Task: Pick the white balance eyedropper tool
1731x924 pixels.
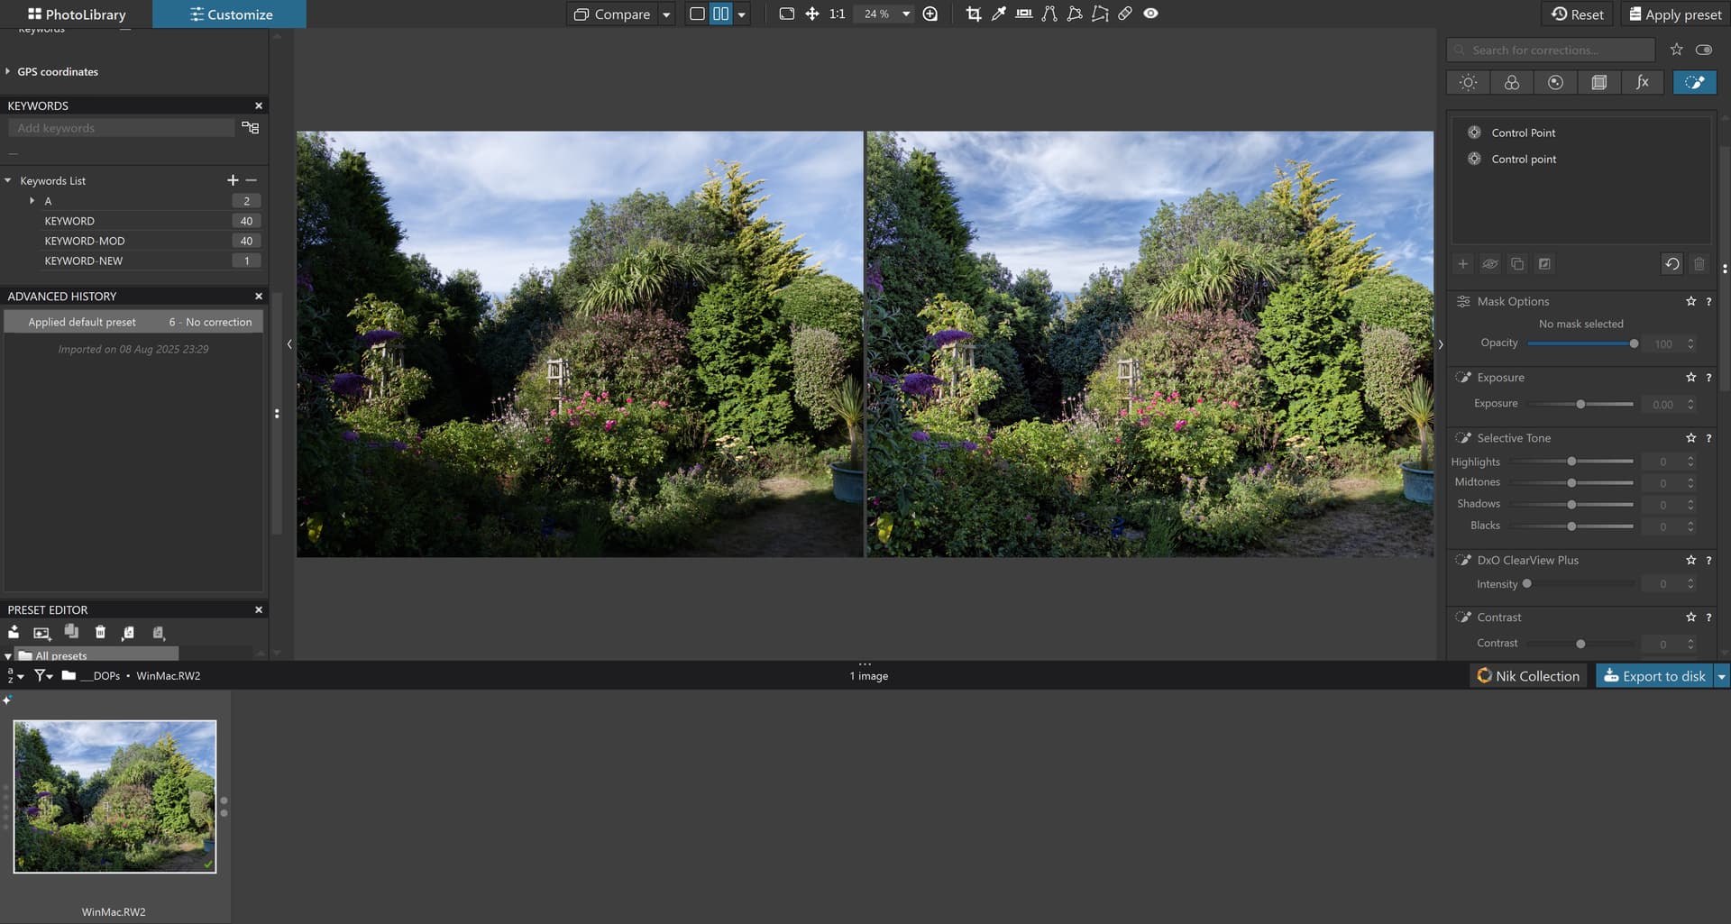Action: [x=998, y=14]
